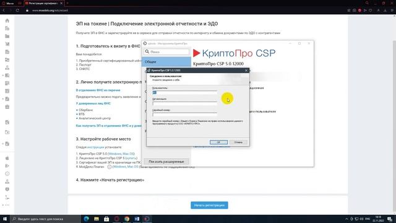Focus the Серийный номер input field
Viewport: 396px width, 223px height.
coord(184,114)
